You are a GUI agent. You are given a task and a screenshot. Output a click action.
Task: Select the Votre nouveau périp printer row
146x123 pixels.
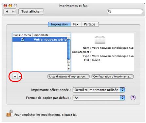click(x=40, y=39)
